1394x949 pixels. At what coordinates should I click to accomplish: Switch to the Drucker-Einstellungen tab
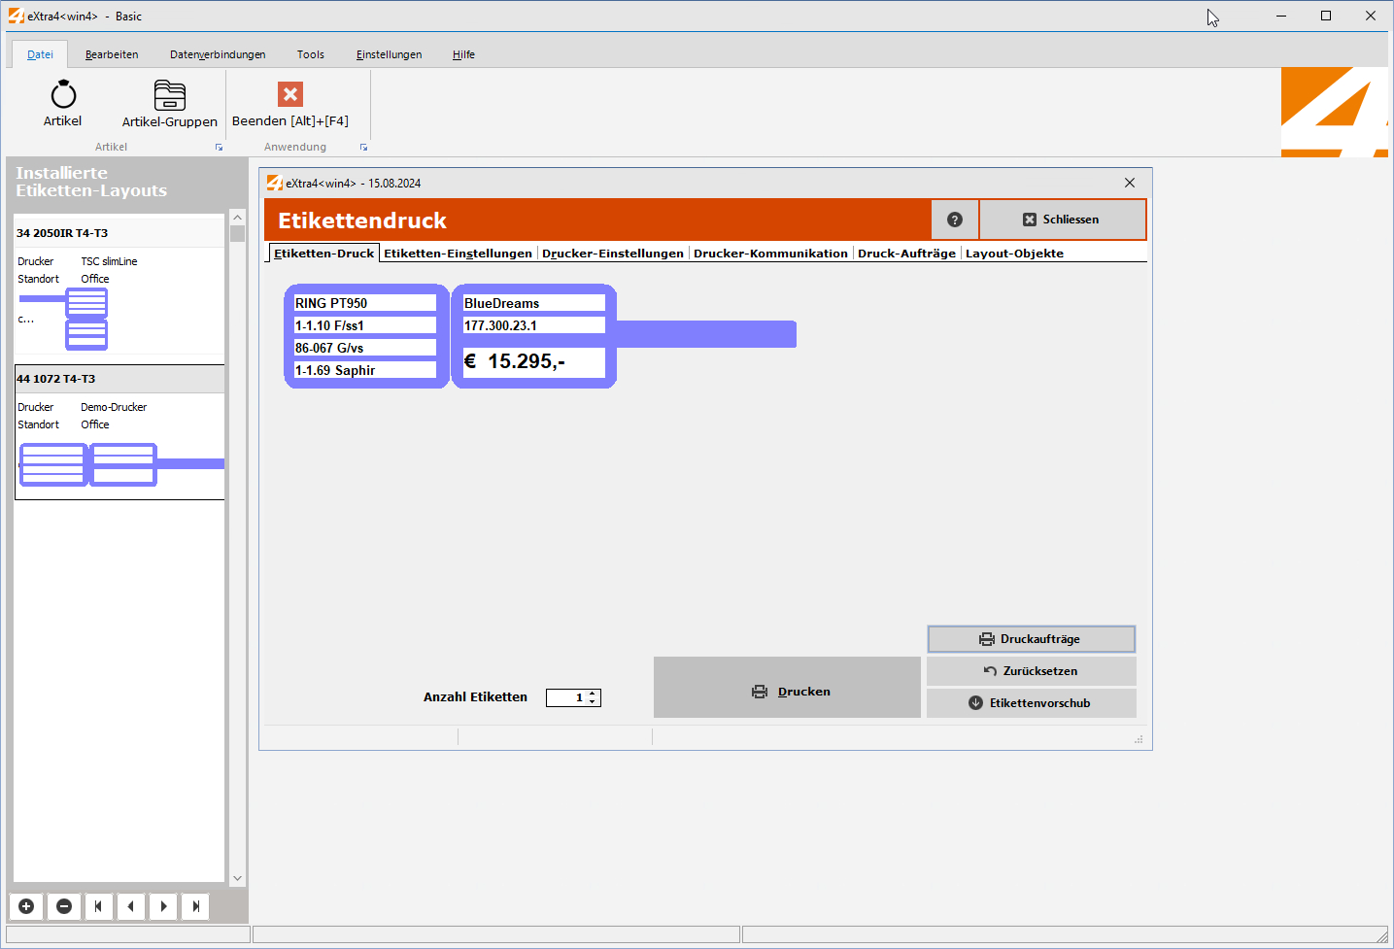click(612, 254)
